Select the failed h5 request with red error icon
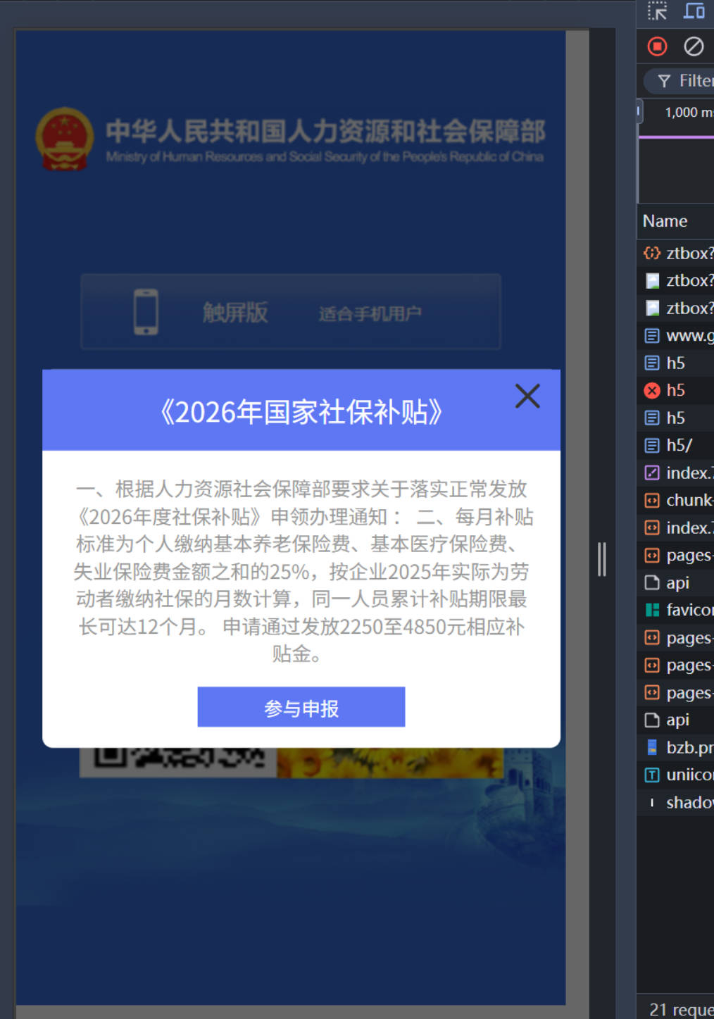Viewport: 714px width, 1019px height. pyautogui.click(x=675, y=390)
